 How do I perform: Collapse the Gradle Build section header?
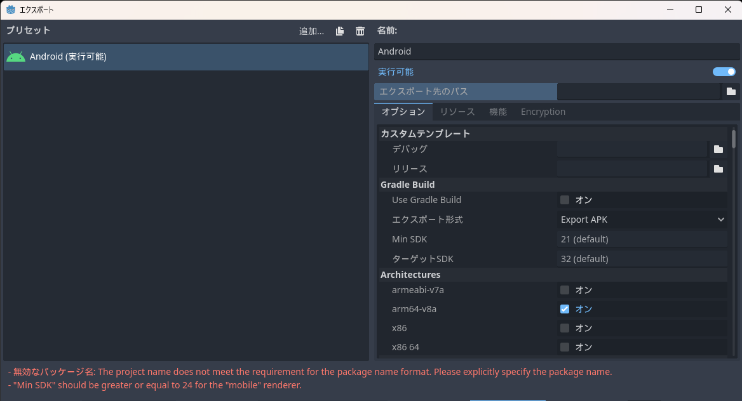coord(552,185)
